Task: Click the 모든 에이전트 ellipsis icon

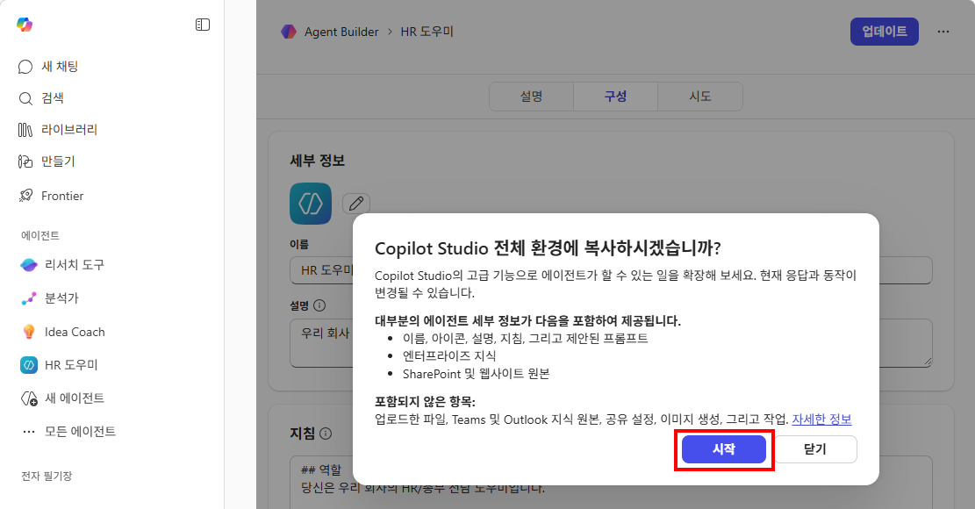Action: (x=29, y=431)
